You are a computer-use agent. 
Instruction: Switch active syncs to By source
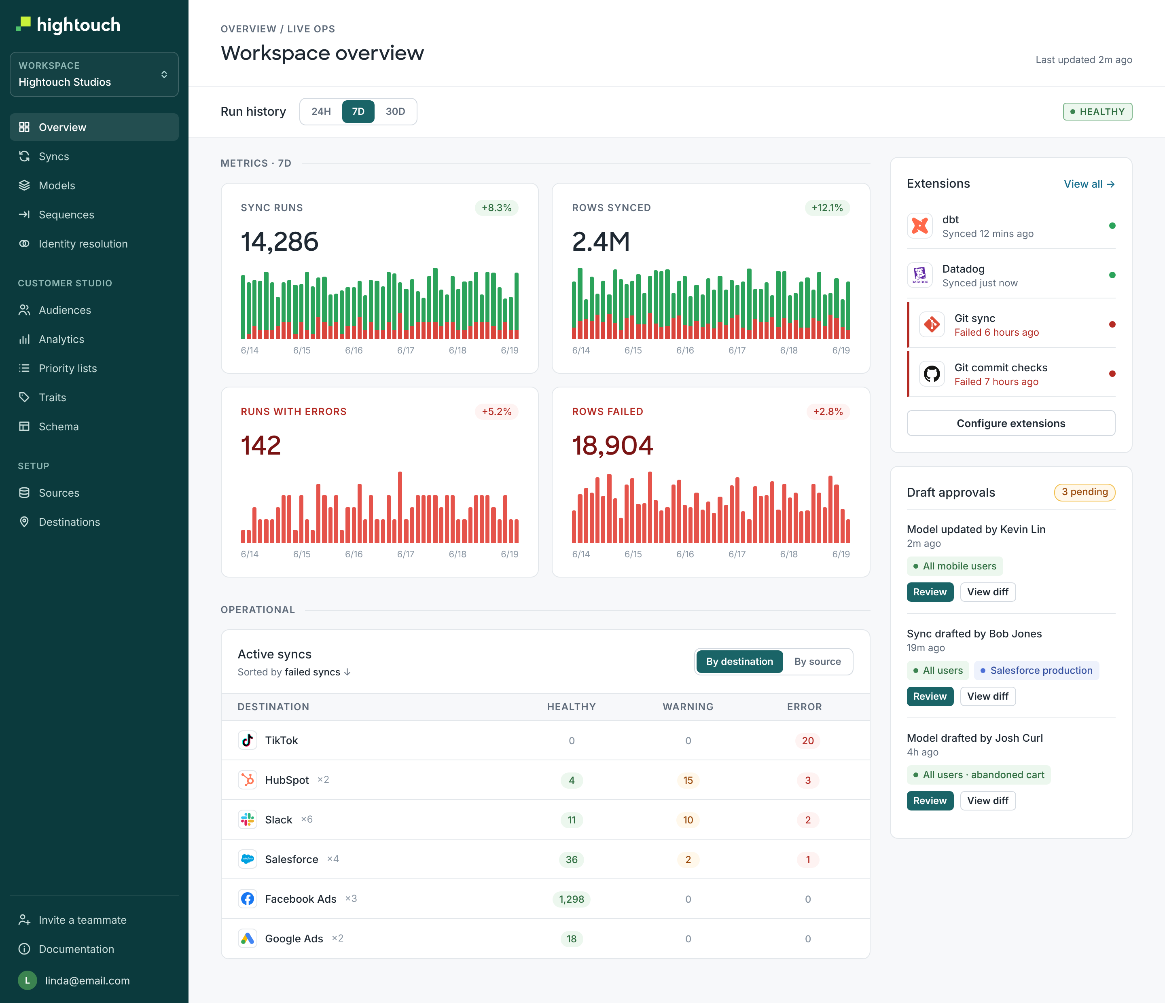click(818, 662)
